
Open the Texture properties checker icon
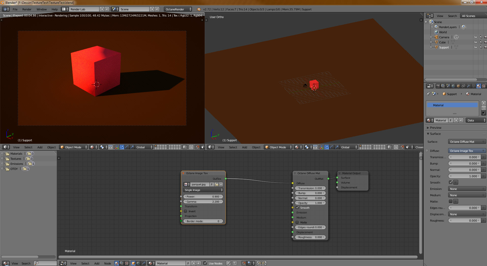pyautogui.click(x=484, y=86)
